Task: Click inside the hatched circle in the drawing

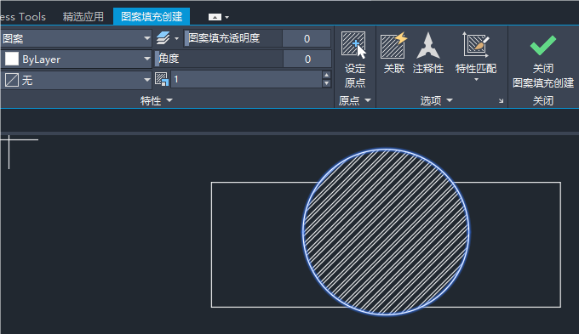Action: pyautogui.click(x=386, y=232)
